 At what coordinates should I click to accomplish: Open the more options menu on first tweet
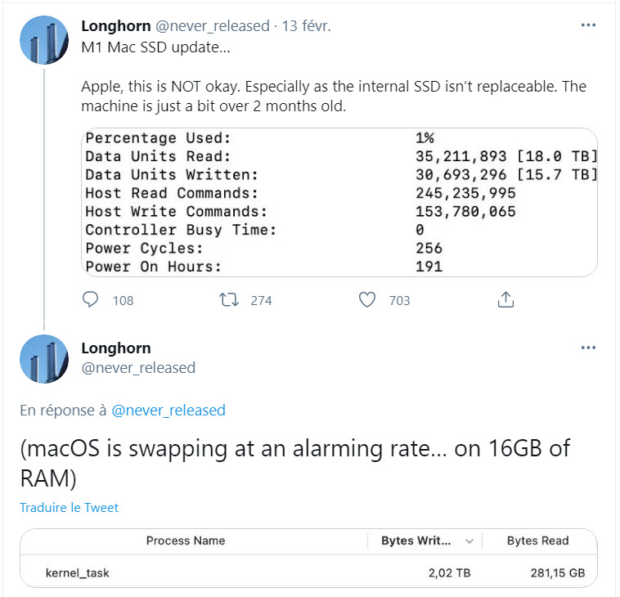coord(588,25)
